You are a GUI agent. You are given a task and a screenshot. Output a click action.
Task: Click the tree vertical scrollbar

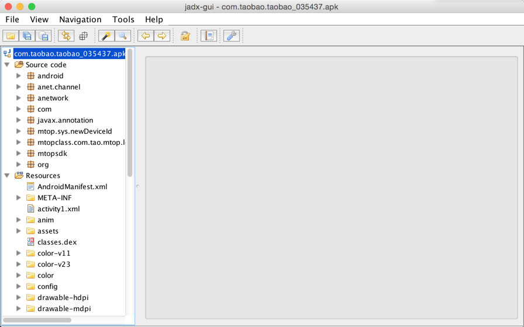(130, 113)
